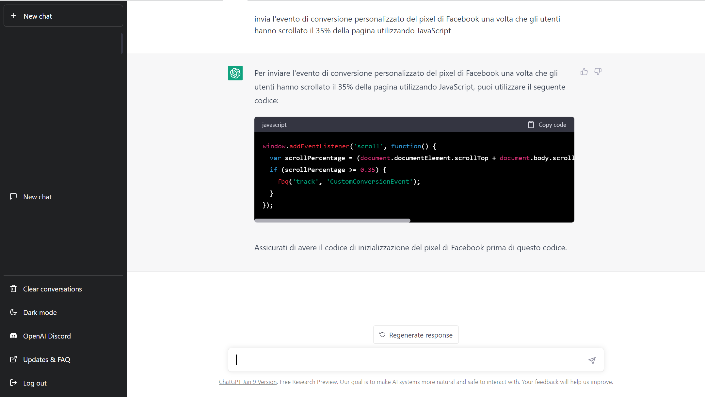Click the code block horizontal scrollbar
Viewport: 705px width, 397px height.
pyautogui.click(x=332, y=221)
